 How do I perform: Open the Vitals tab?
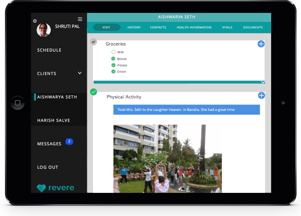point(227,27)
